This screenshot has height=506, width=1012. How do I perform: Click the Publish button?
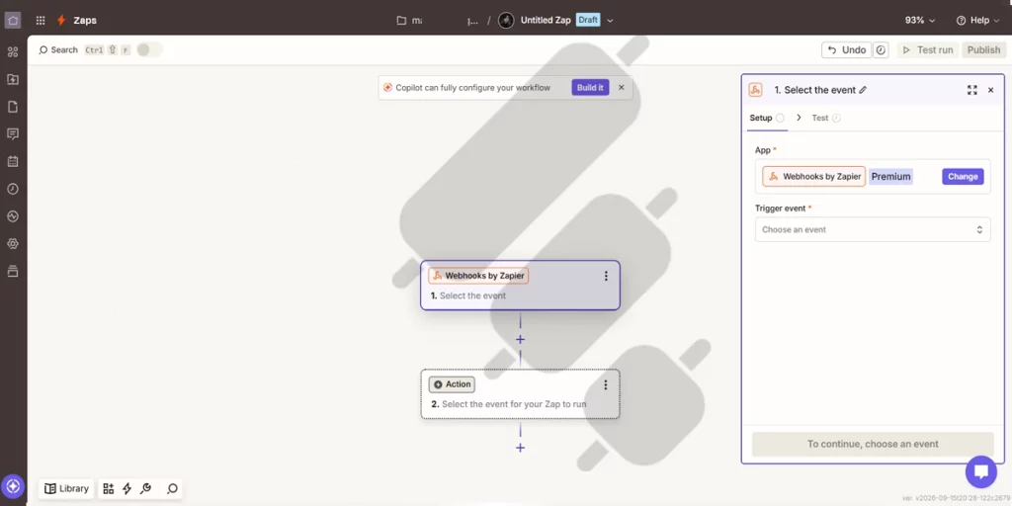(x=983, y=49)
